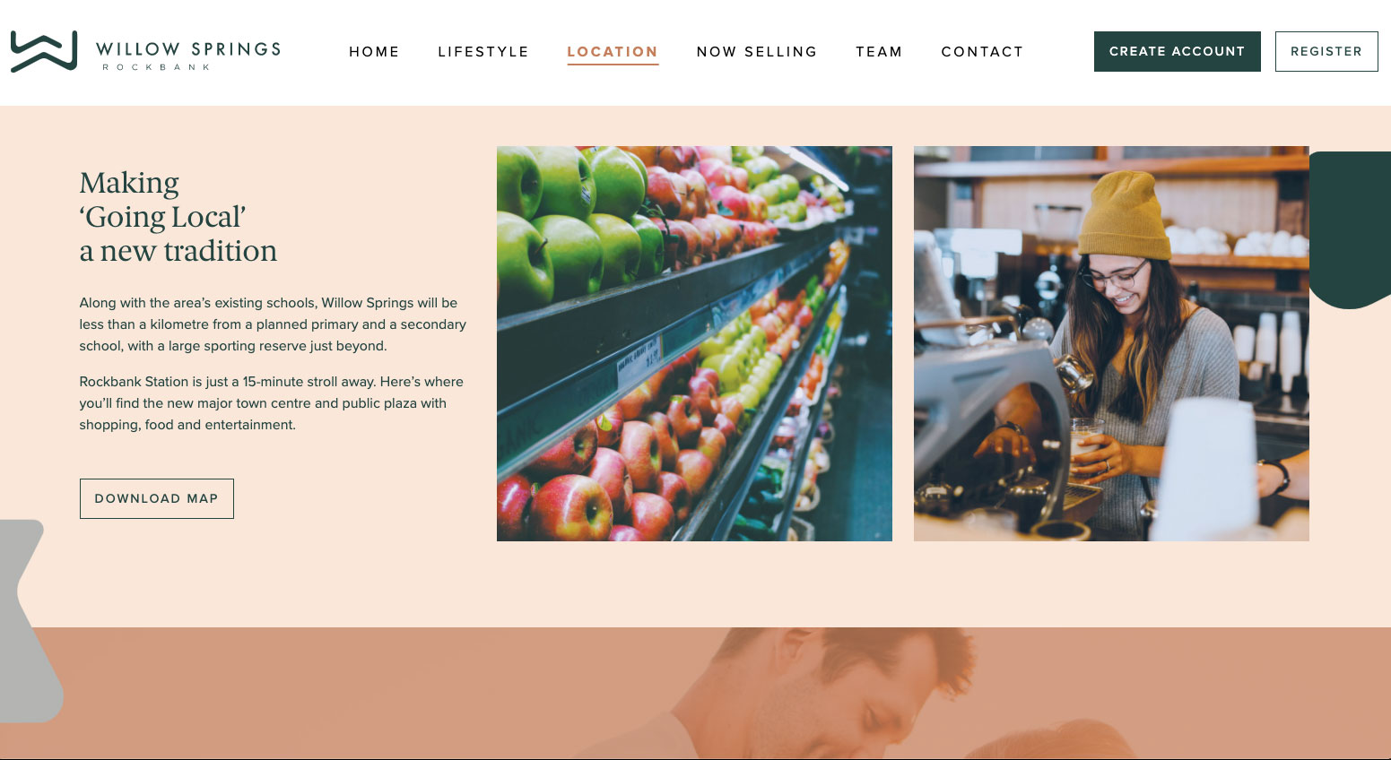Screen dimensions: 1391x760
Task: Click the Willow Springs wave logo icon
Action: [x=43, y=51]
